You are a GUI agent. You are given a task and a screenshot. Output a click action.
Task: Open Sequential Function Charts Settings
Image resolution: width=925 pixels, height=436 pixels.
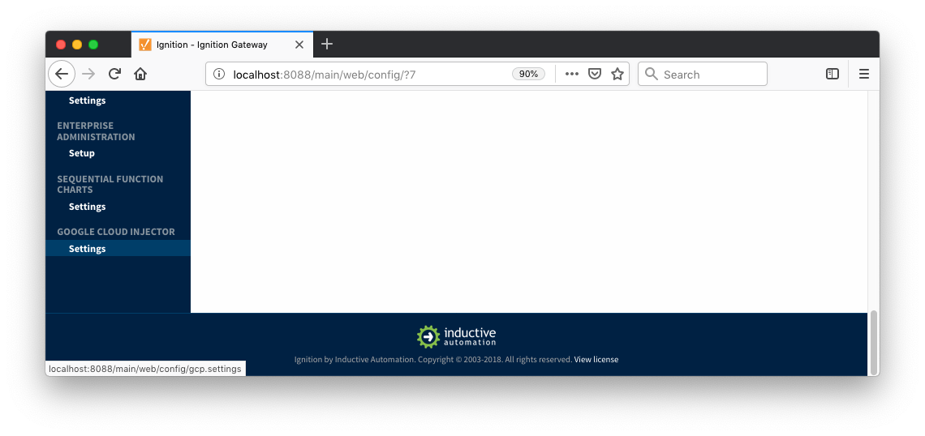[87, 207]
